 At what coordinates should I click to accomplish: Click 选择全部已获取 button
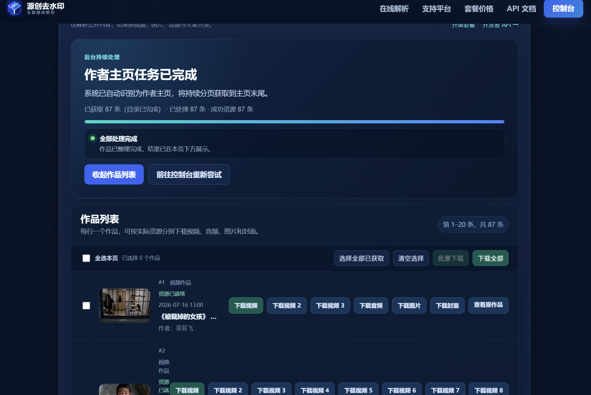pos(362,258)
